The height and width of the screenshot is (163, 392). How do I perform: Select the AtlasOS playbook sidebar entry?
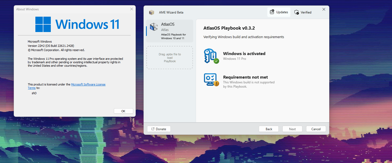pyautogui.click(x=170, y=31)
